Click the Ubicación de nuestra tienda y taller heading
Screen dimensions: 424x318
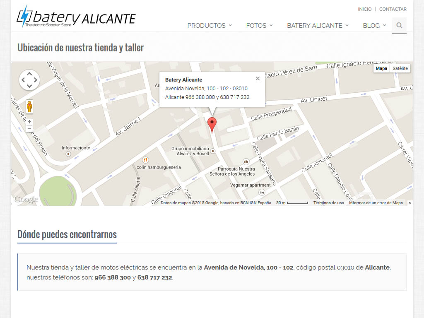pos(81,48)
